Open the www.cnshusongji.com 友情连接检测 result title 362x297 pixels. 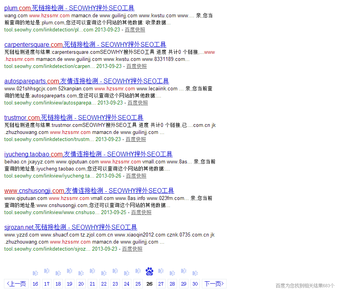click(89, 191)
